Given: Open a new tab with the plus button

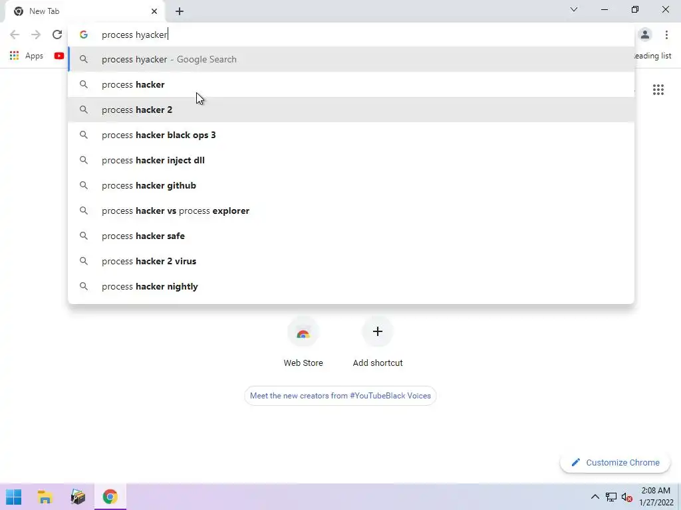Looking at the screenshot, I should coord(180,11).
